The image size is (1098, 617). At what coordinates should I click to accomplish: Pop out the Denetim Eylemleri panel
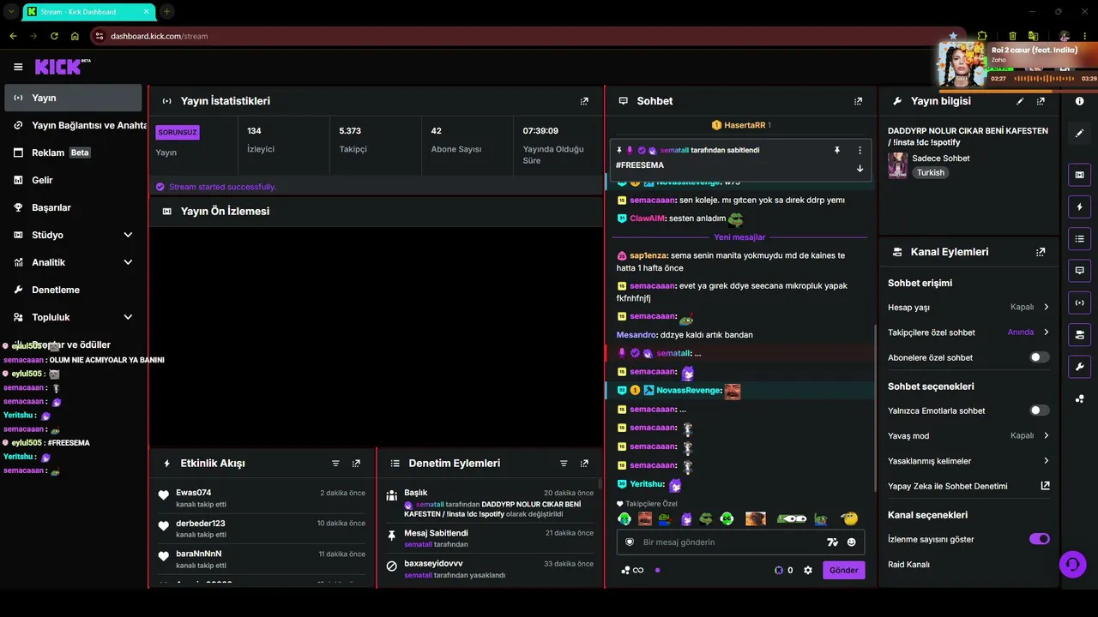[584, 463]
